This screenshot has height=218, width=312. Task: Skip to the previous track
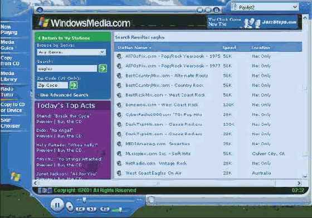pos(80,209)
